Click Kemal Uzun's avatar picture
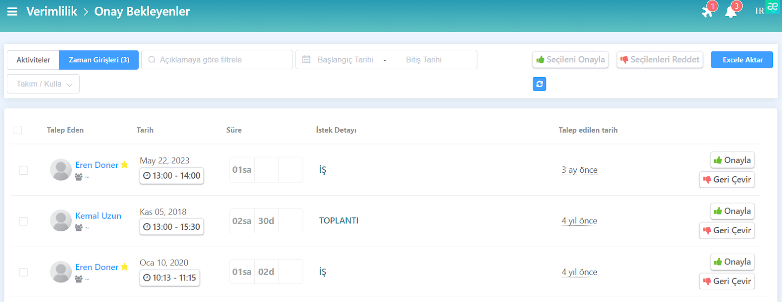Screen dimensions: 782x302 (61, 221)
